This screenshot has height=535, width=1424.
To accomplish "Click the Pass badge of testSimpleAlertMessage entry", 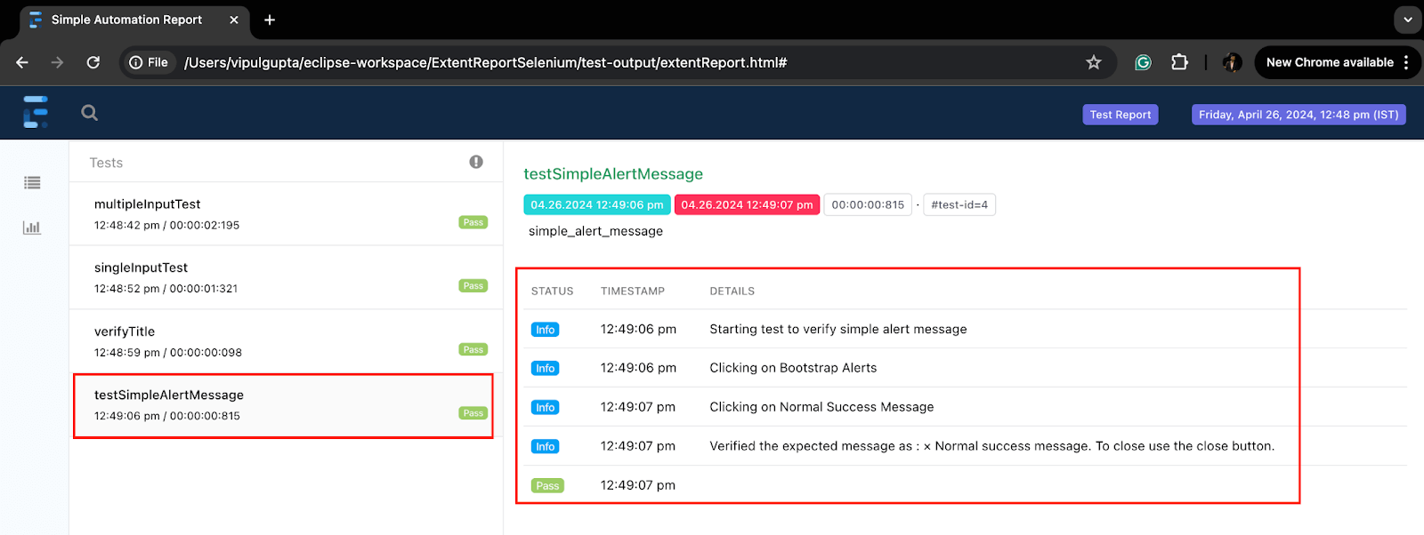I will tap(473, 412).
